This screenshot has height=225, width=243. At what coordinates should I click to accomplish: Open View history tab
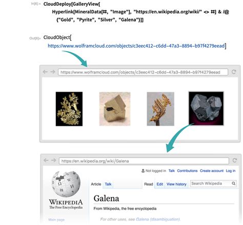pyautogui.click(x=176, y=184)
